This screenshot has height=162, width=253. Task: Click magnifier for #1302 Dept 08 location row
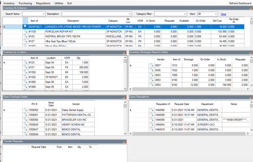coord(25,72)
